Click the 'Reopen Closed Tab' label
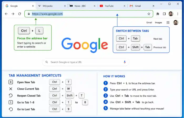 click(29, 96)
